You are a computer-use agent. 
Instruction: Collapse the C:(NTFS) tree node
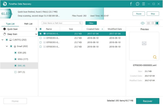[2, 40]
